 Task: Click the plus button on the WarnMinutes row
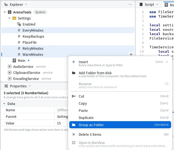tap(131, 54)
